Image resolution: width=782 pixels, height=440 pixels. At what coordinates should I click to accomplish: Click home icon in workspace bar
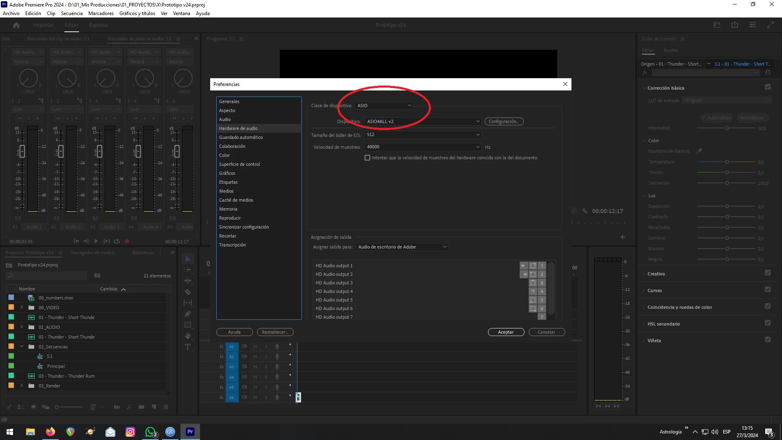coord(16,25)
